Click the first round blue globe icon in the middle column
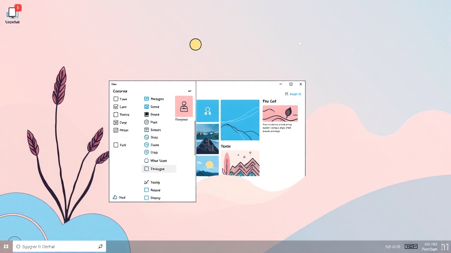This screenshot has width=451, height=253. 146,137
